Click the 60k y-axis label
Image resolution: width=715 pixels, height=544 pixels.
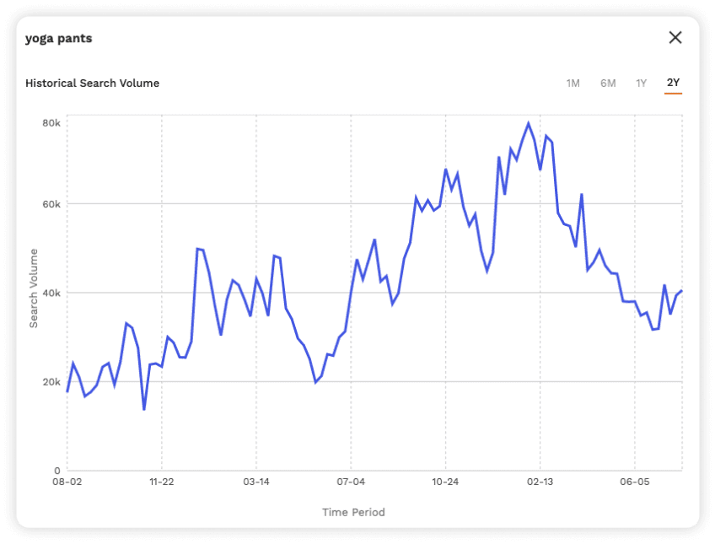pos(51,204)
